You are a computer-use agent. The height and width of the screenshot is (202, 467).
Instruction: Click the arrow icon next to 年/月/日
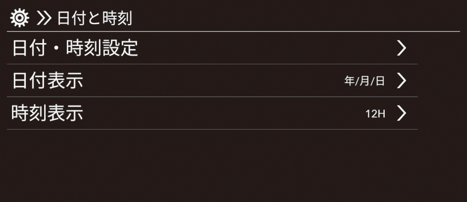[402, 80]
